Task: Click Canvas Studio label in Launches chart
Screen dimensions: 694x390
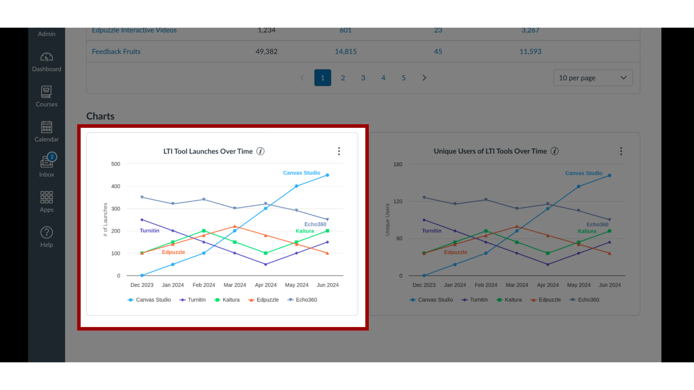Action: (x=301, y=173)
